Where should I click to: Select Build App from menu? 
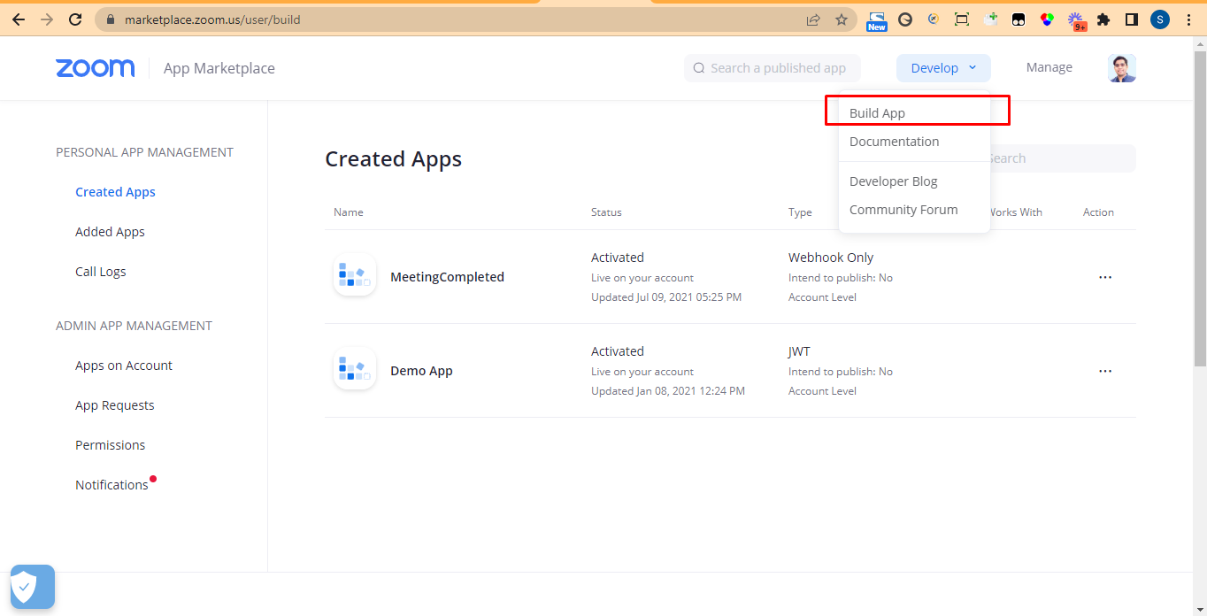pos(877,113)
